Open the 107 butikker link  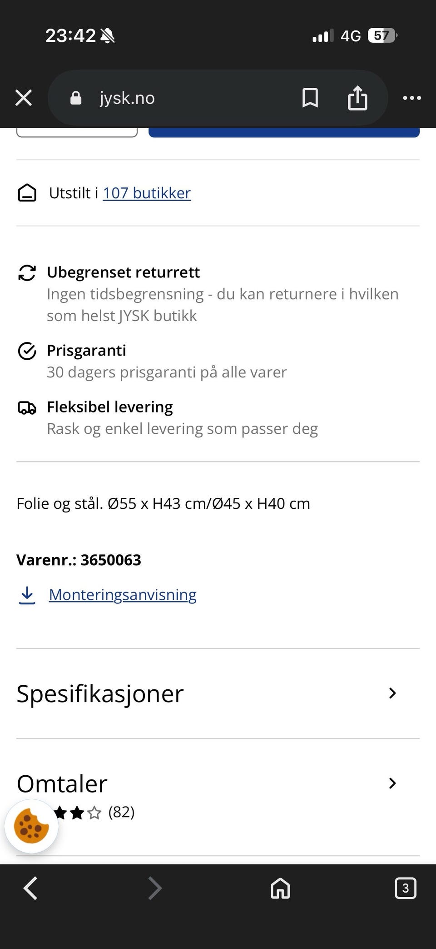coord(147,193)
